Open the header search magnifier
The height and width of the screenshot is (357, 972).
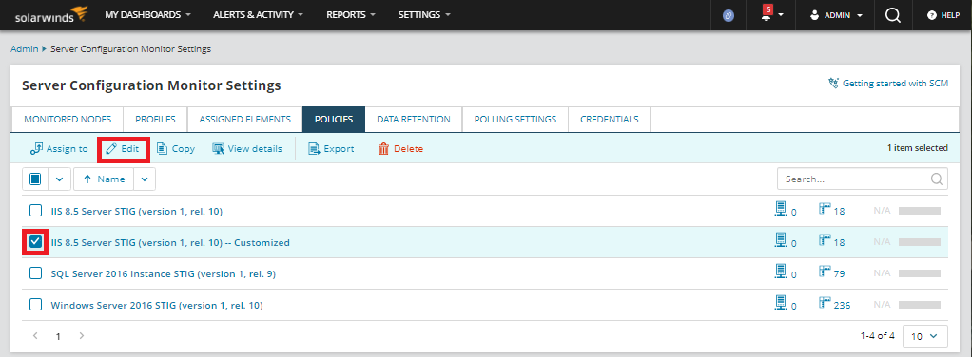click(893, 15)
